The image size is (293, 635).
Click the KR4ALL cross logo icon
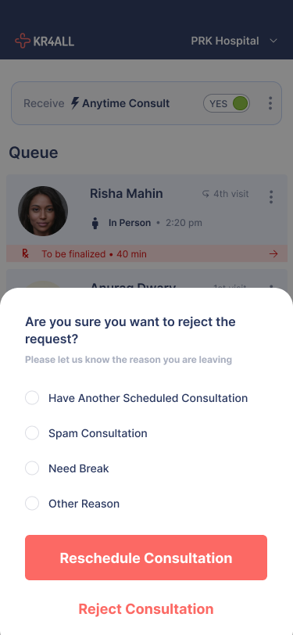(23, 41)
